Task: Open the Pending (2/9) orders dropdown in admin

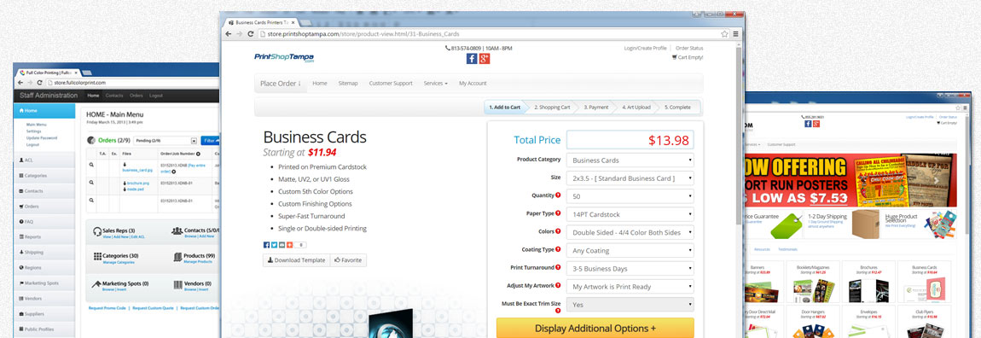Action: coord(165,141)
